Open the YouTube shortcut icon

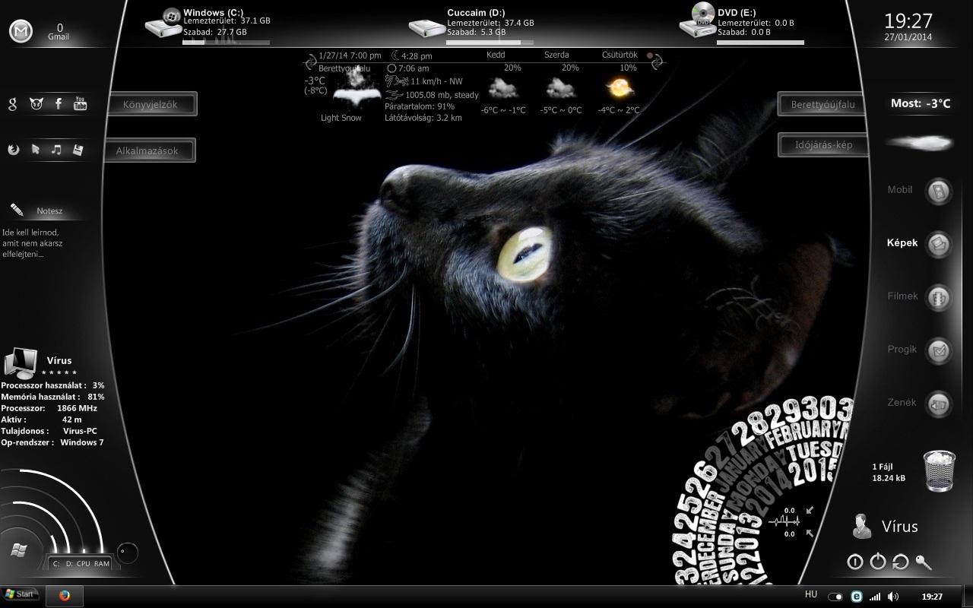[x=80, y=104]
